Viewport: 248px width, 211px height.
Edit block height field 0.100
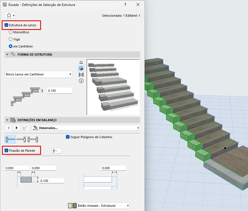[52, 181]
